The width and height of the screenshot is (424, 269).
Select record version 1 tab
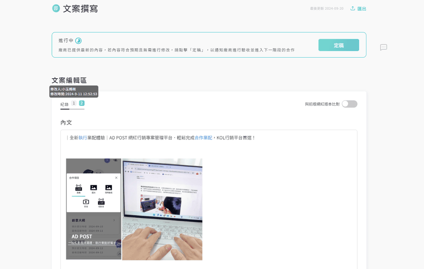click(74, 103)
